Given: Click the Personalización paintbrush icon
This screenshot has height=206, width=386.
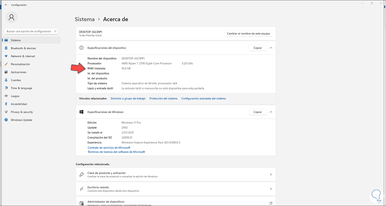Looking at the screenshot, I should coord(6,64).
